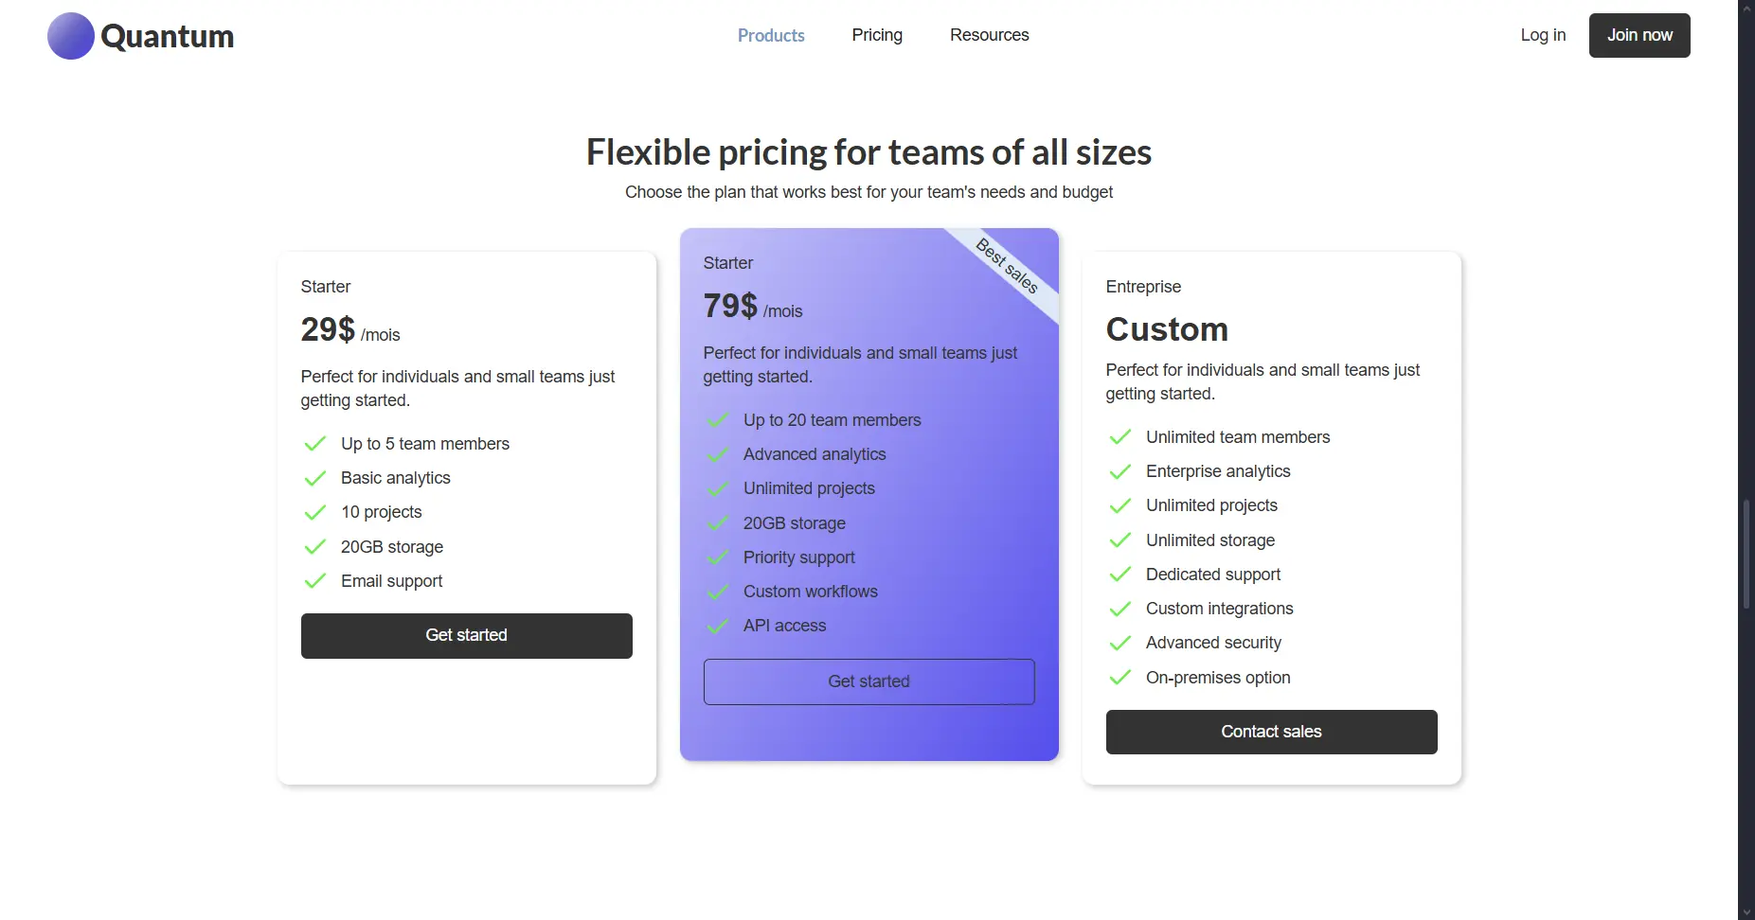Click the Quantum logo sphere icon

tap(69, 35)
